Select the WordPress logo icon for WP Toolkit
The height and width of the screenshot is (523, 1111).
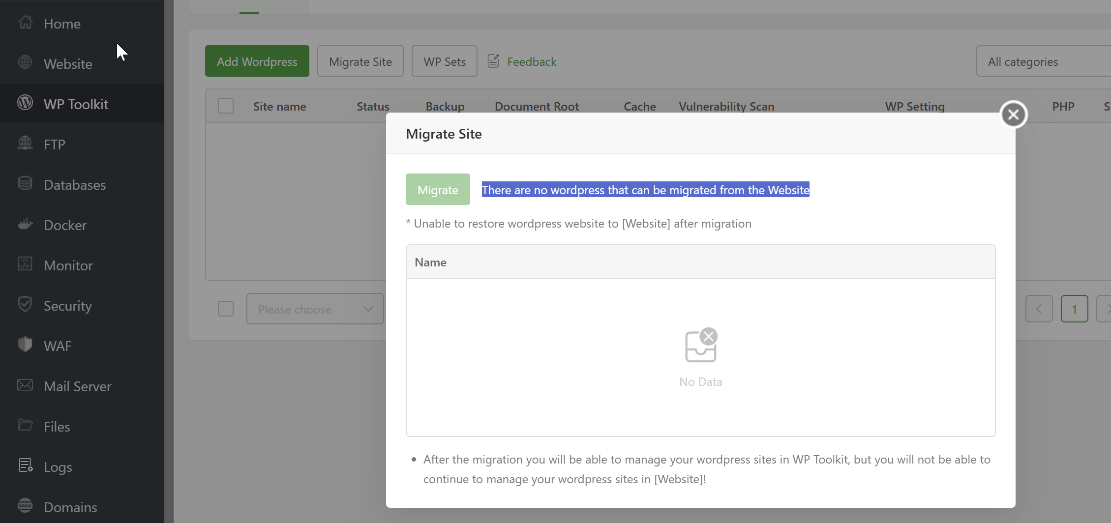[25, 103]
